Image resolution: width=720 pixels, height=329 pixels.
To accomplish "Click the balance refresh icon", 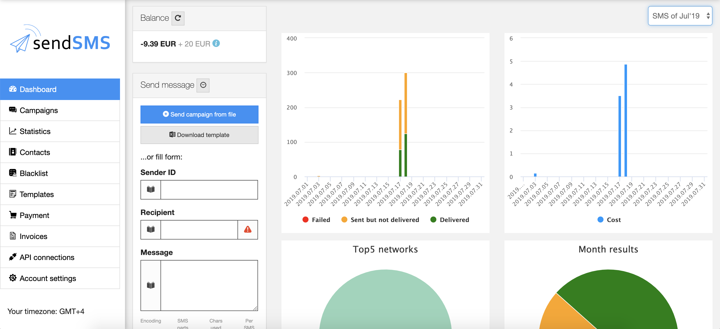I will (178, 18).
